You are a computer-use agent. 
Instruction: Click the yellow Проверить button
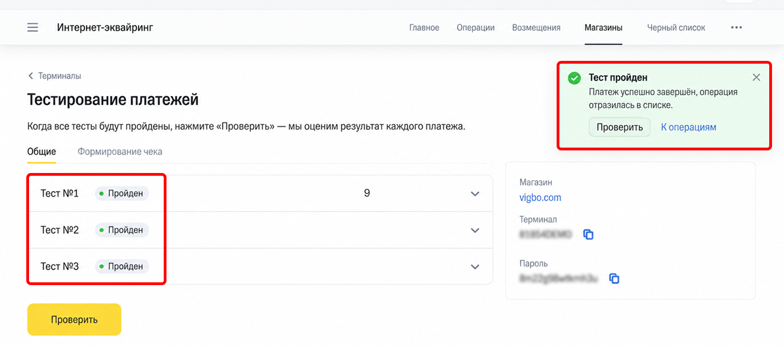pos(74,319)
